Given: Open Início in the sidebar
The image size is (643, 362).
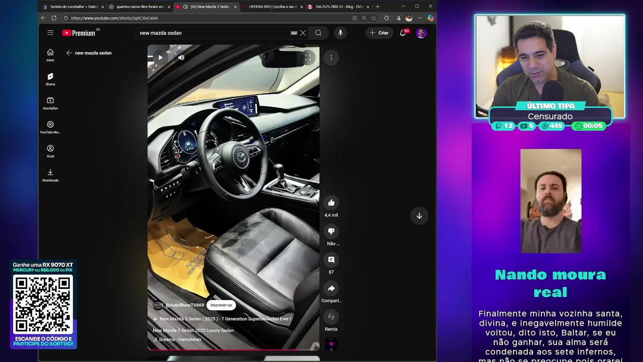Looking at the screenshot, I should tap(50, 55).
